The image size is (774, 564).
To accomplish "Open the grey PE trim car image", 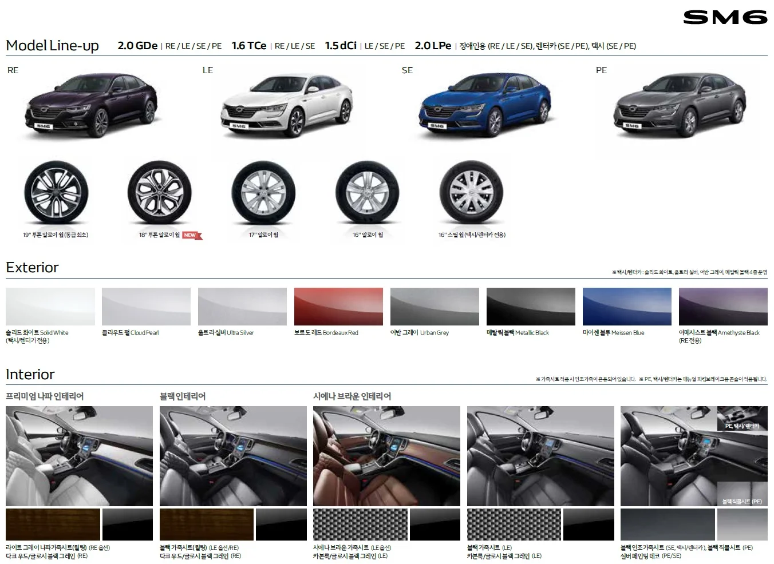I will pos(680,105).
